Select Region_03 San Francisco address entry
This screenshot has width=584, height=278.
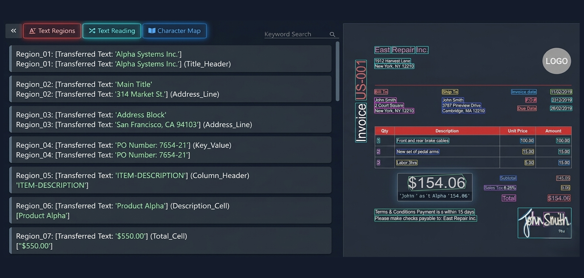pos(170,119)
